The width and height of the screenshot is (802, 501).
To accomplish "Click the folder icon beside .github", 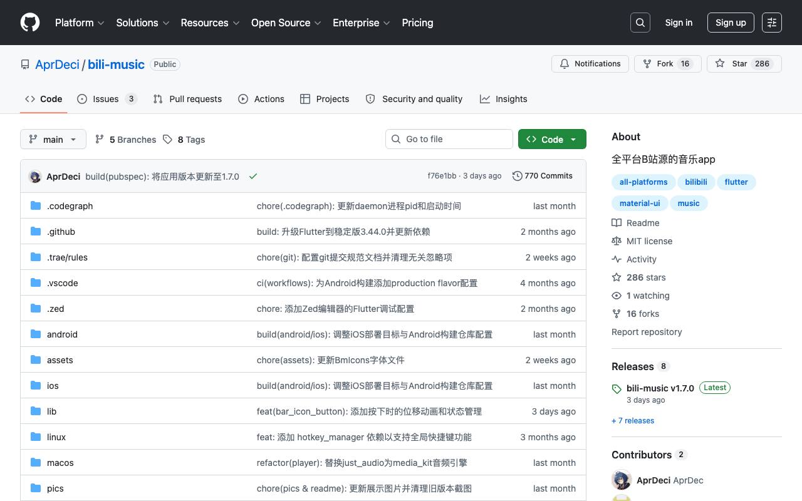I will (36, 231).
